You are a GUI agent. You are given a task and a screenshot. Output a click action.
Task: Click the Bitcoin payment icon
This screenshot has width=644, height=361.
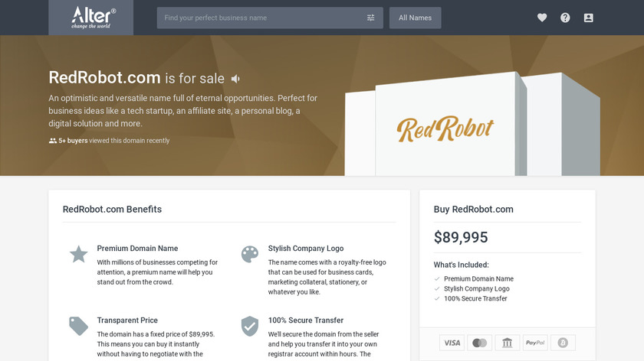click(x=563, y=343)
